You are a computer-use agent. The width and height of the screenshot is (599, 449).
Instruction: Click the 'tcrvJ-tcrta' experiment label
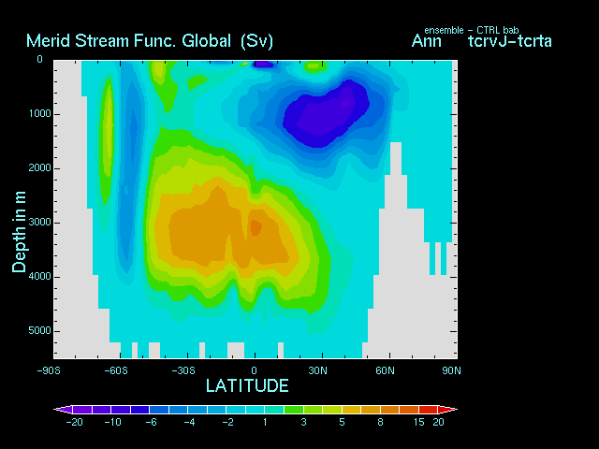pyautogui.click(x=509, y=41)
